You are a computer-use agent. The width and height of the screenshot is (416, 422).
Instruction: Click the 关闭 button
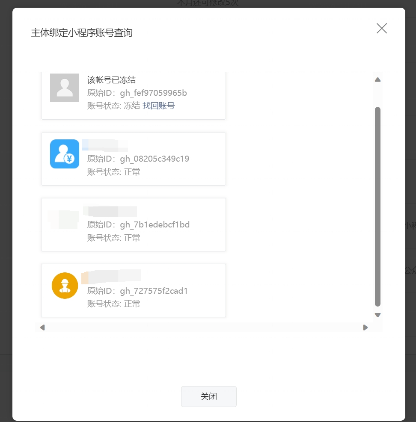click(x=209, y=396)
